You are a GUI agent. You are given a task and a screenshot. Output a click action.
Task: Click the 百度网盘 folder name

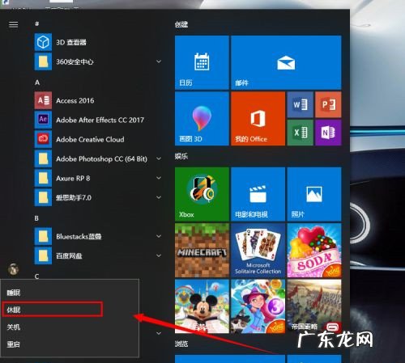(x=69, y=255)
